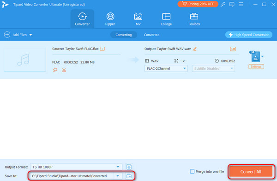The image size is (277, 181).
Task: Click the edit effects star icon
Action: click(x=55, y=70)
